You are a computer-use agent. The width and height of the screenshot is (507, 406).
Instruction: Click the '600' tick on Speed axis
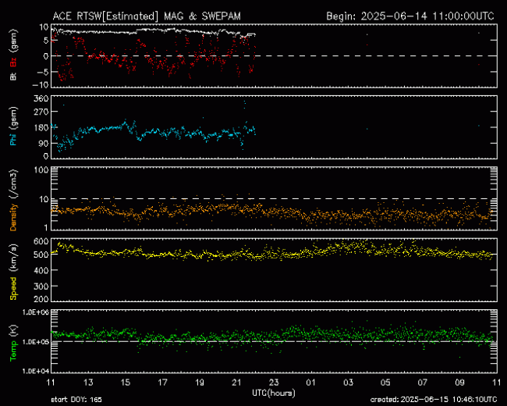pos(41,241)
